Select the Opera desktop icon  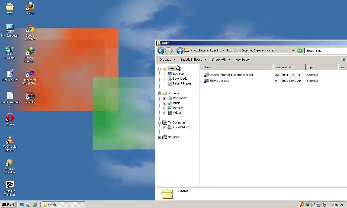pos(10,120)
